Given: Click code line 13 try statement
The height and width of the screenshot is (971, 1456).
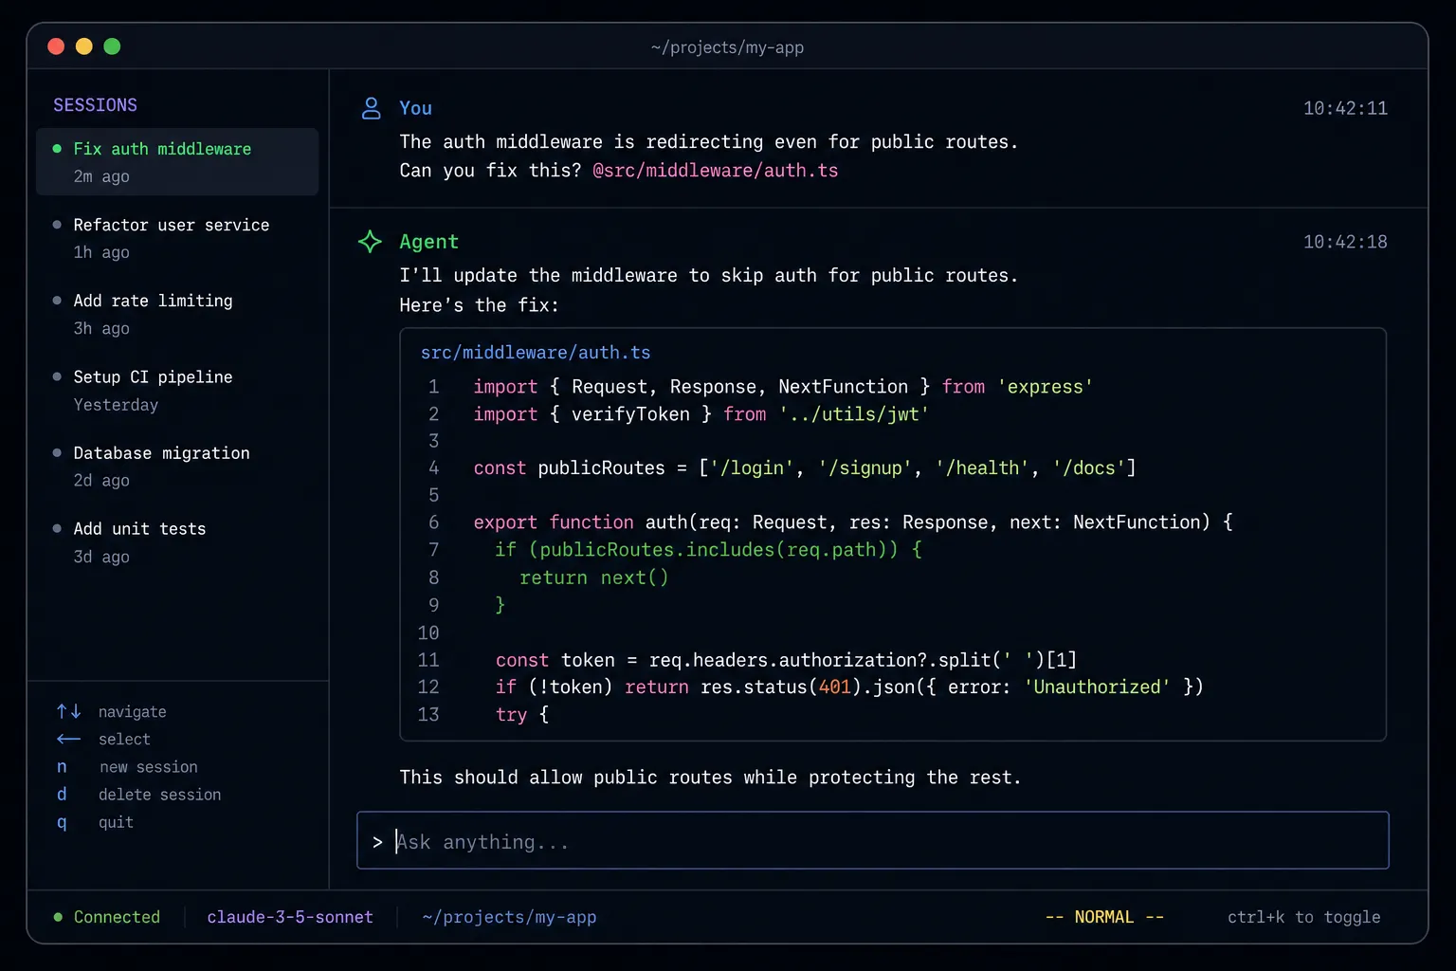Looking at the screenshot, I should point(522,715).
